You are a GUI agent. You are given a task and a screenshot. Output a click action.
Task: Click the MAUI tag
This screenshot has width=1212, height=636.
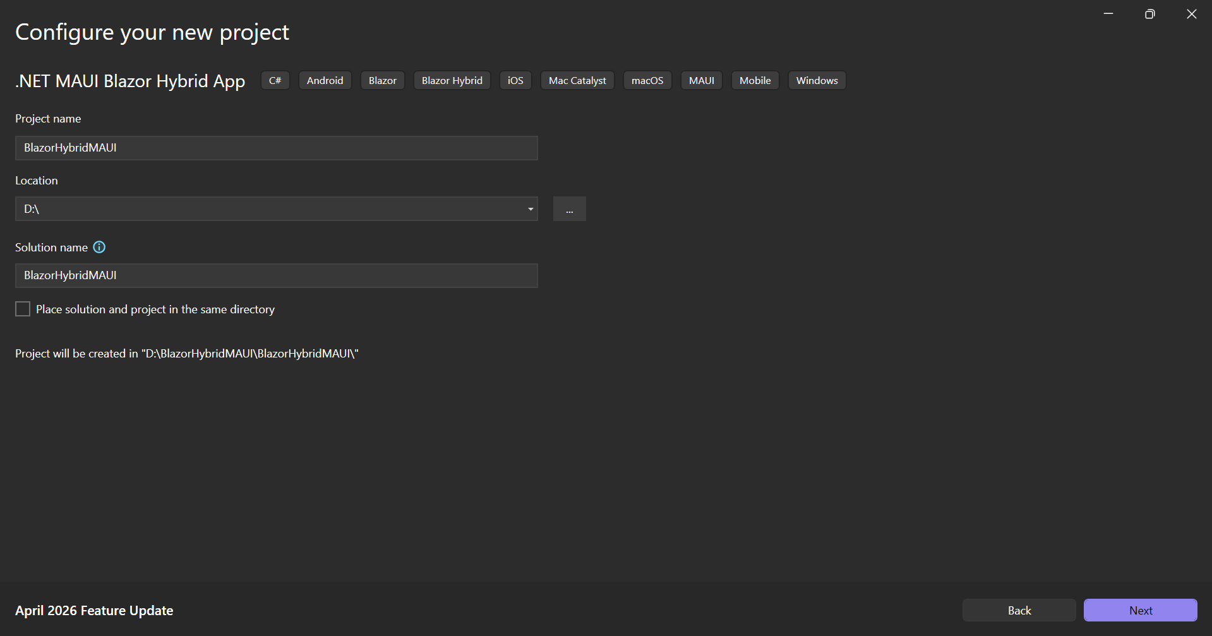(x=702, y=80)
